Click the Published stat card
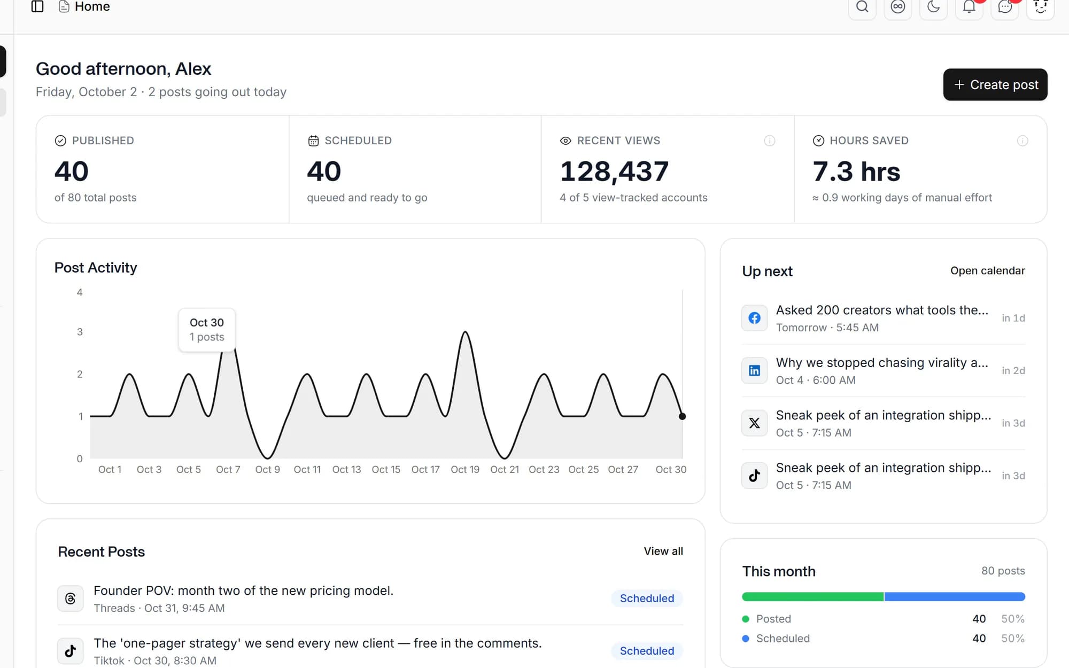 (162, 169)
